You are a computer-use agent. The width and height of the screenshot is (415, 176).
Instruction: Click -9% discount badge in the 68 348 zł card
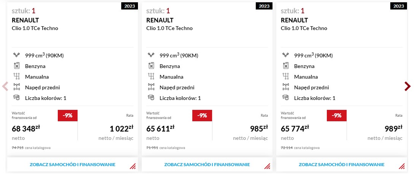[x=68, y=116]
